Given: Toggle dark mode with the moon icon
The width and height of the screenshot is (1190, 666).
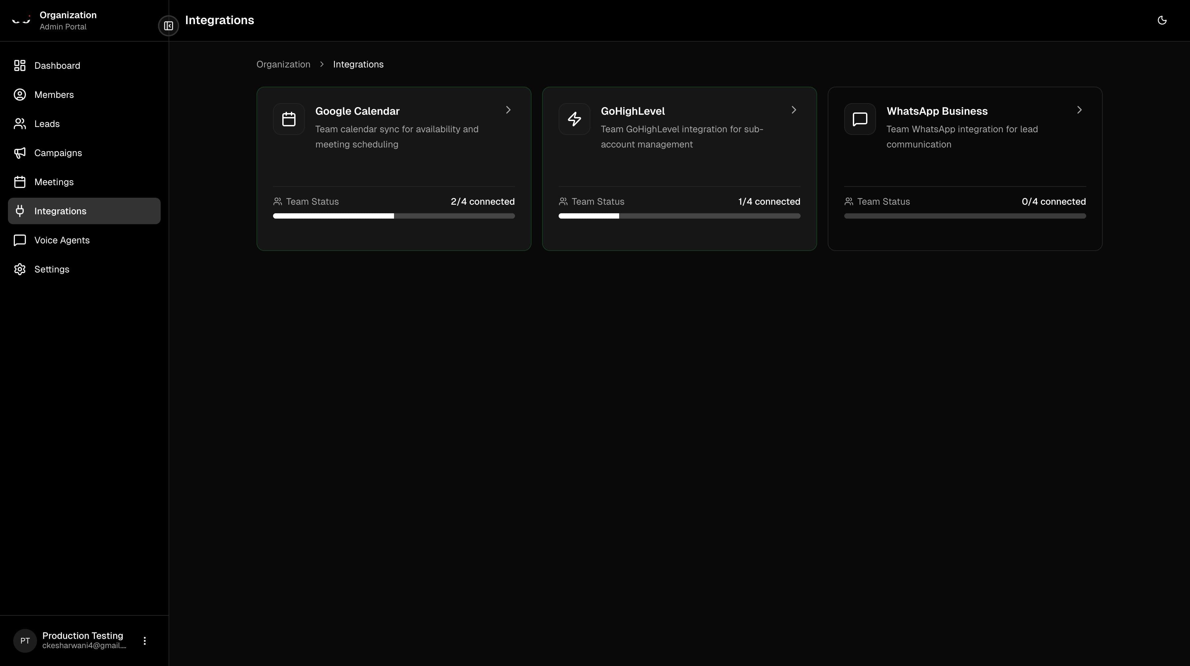Looking at the screenshot, I should (1162, 20).
